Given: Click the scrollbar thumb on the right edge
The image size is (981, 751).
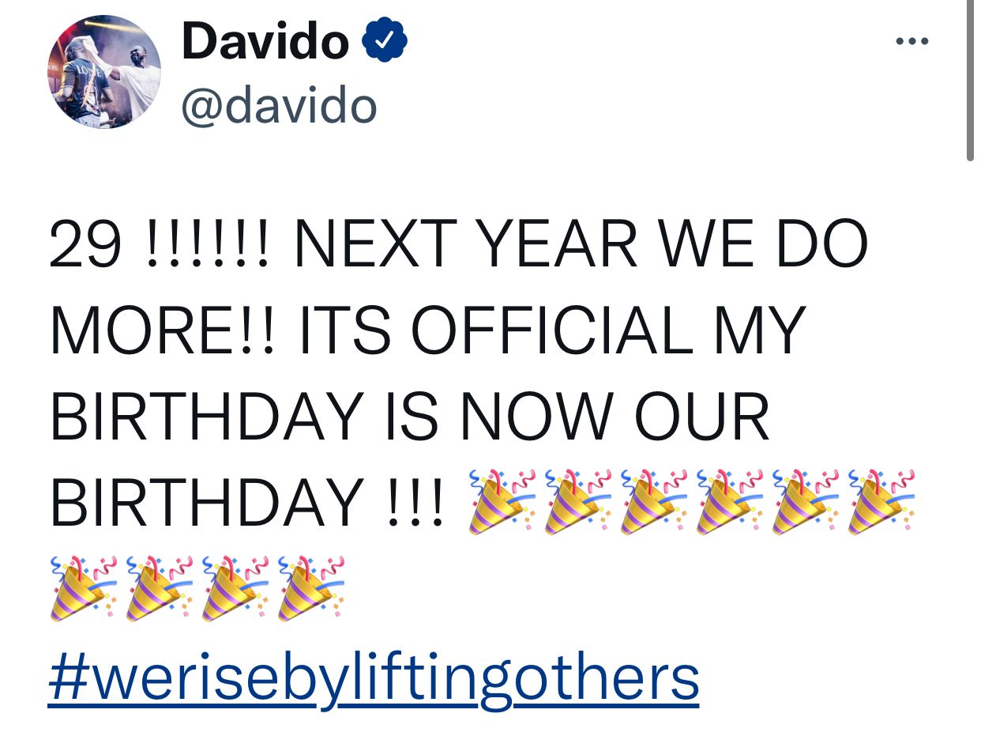Looking at the screenshot, I should coord(969,79).
